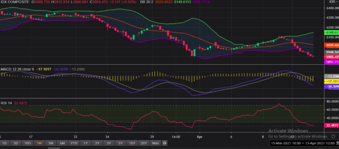Switch range to 1Y

pos(86,143)
